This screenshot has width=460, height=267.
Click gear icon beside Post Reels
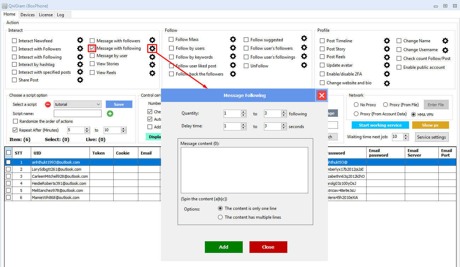[x=387, y=57]
